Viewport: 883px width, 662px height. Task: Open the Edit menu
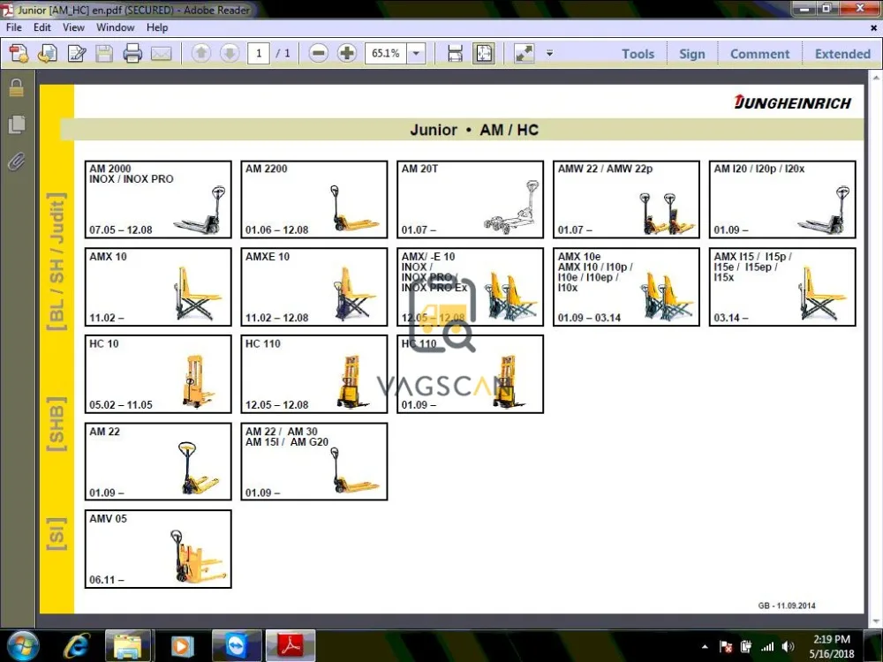click(42, 27)
